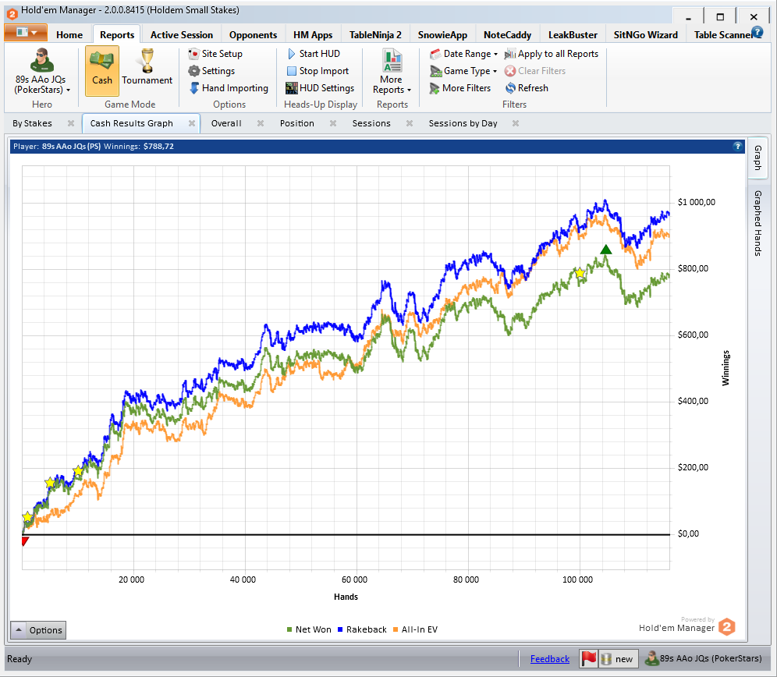Screen dimensions: 777x677
Task: Open HUD Settings
Action: coord(320,88)
